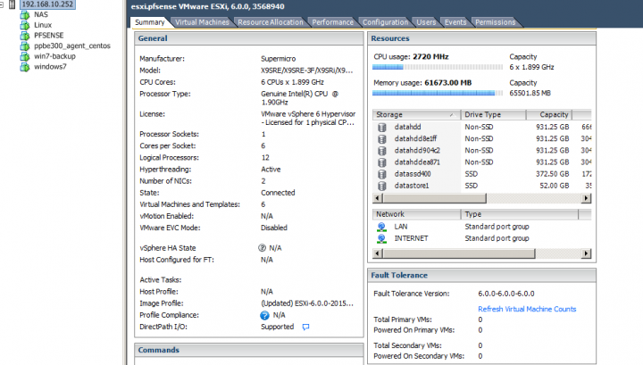
Task: Open the Configuration tab
Action: pos(385,22)
